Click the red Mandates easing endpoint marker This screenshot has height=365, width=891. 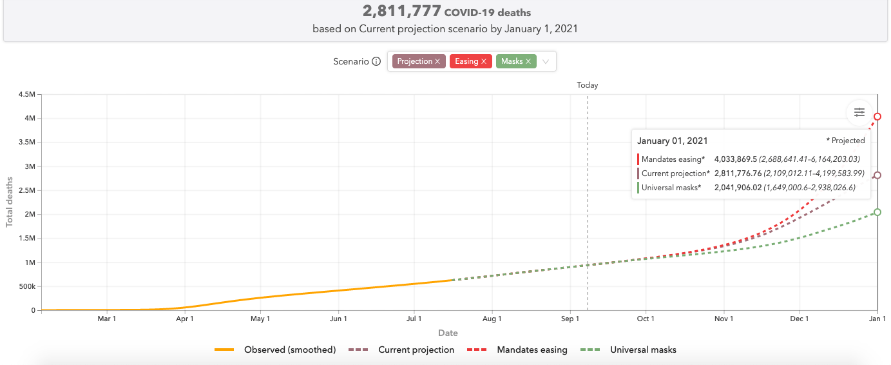877,117
